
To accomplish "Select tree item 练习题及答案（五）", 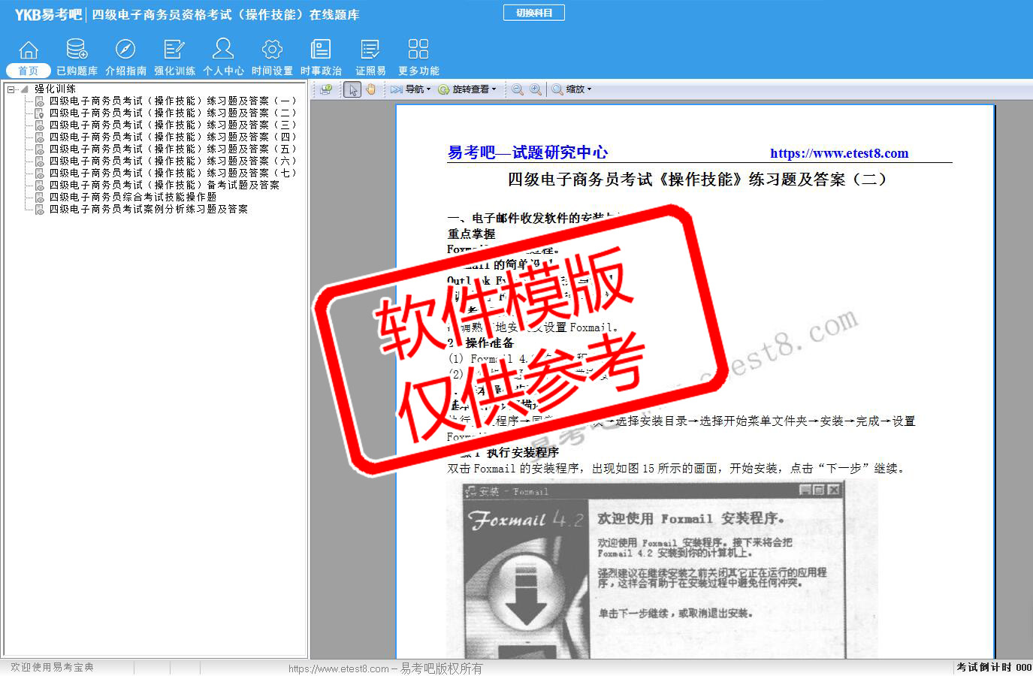I will click(x=173, y=149).
